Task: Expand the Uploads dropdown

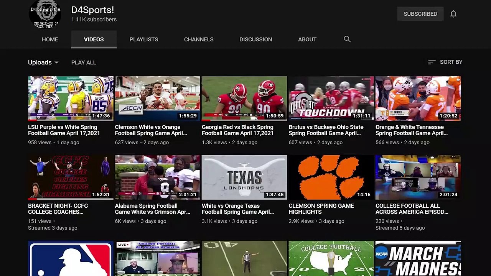Action: pos(43,62)
